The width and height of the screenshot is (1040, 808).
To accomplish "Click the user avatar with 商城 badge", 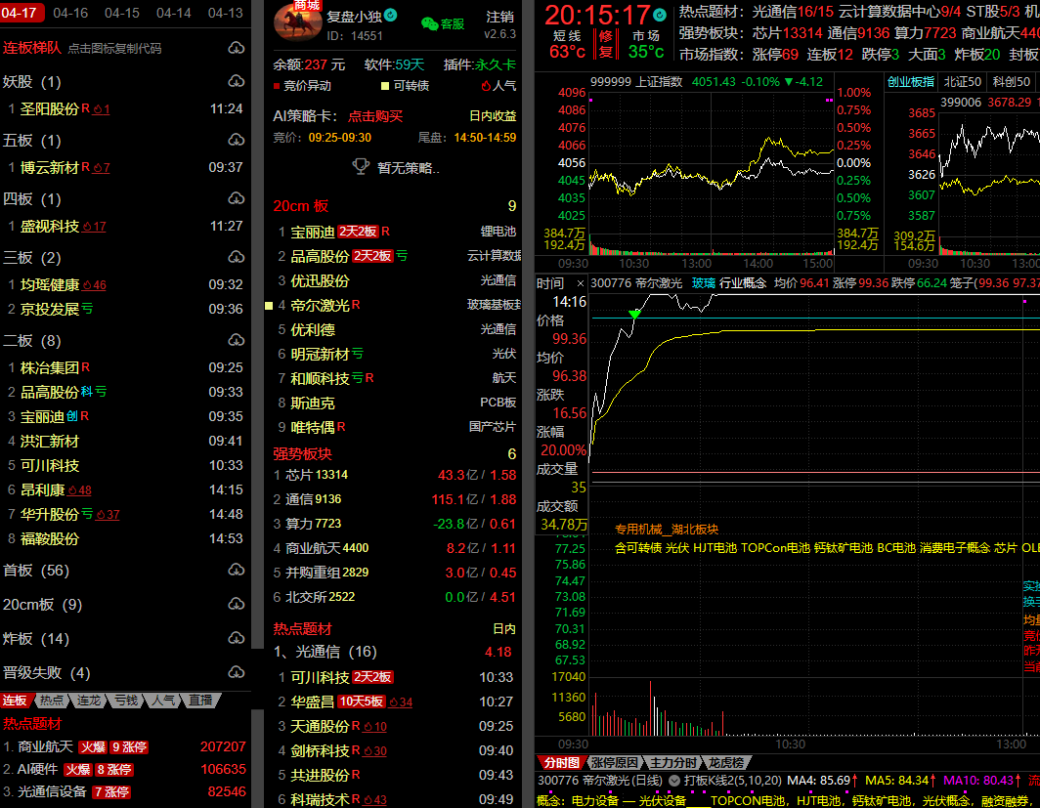I will [x=297, y=23].
